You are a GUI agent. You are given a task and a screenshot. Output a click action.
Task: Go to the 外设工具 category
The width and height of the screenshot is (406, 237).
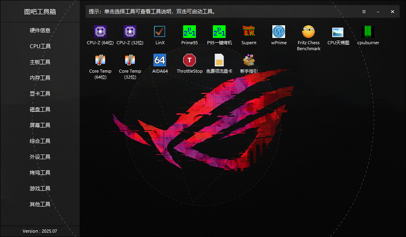point(40,157)
